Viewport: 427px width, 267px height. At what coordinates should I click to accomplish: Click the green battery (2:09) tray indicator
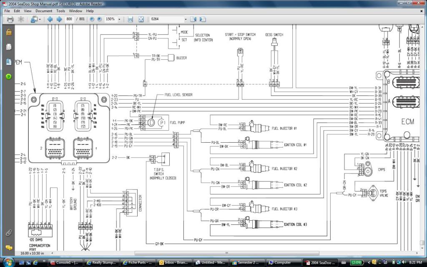click(x=356, y=263)
